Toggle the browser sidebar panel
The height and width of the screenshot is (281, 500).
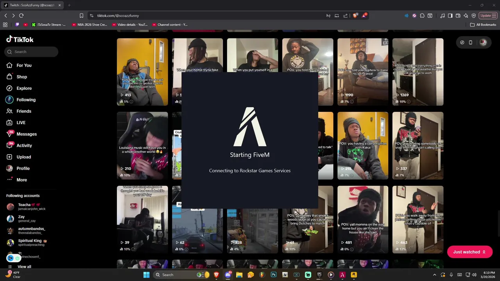coord(450,16)
